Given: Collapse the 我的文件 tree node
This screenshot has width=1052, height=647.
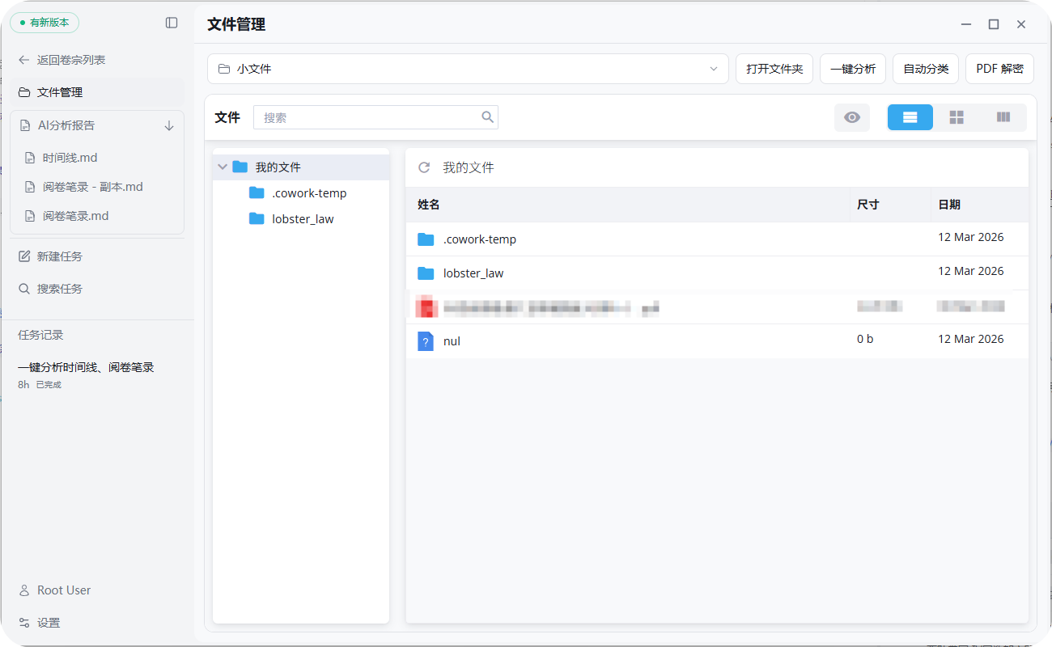Looking at the screenshot, I should coord(223,166).
